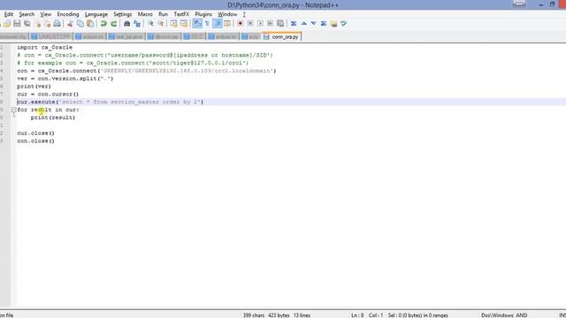Play back the recorded macro
The height and width of the screenshot is (318, 566).
[x=260, y=24]
